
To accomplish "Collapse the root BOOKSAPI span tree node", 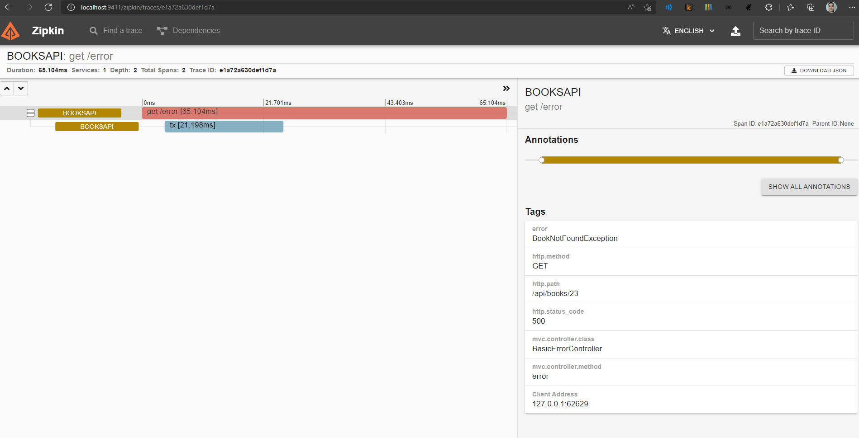I will click(x=31, y=113).
